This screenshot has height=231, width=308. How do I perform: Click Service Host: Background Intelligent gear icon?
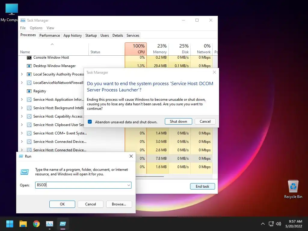[x=29, y=108]
